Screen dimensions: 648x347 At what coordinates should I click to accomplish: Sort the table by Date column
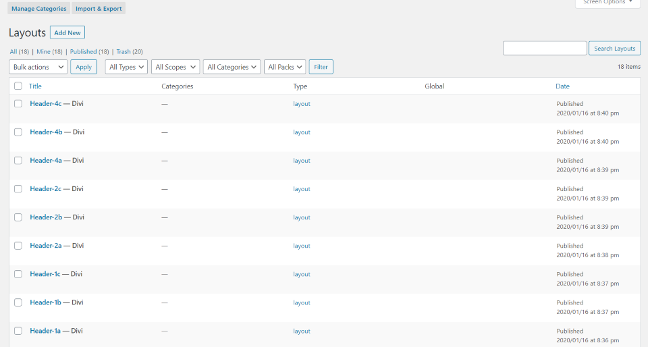pyautogui.click(x=562, y=86)
